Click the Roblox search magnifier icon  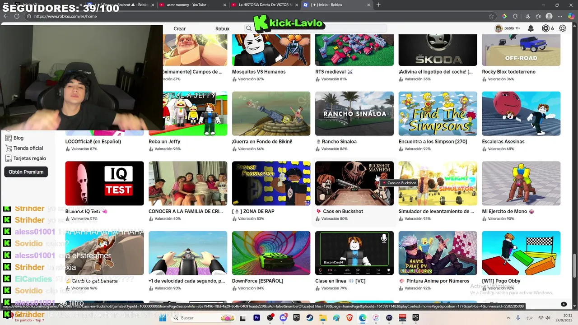coord(249,28)
